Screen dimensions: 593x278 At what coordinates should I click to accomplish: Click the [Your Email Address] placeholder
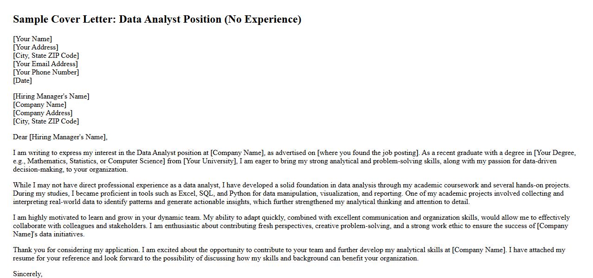tap(45, 64)
